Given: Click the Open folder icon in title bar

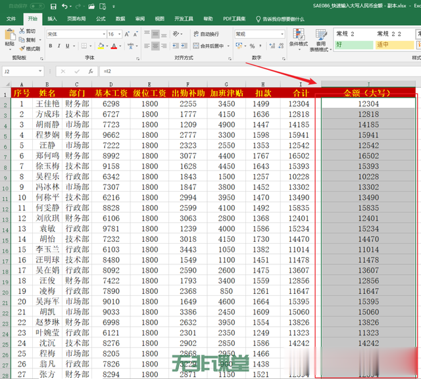Looking at the screenshot, I should click(91, 7).
